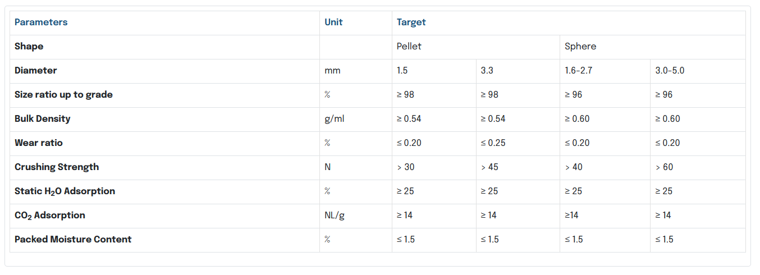Select the 3.3 diameter cell
The width and height of the screenshot is (760, 275).
coord(487,71)
